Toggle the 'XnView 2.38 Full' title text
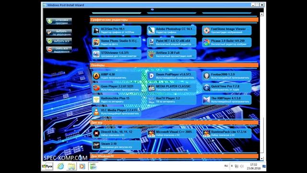 click(x=167, y=53)
